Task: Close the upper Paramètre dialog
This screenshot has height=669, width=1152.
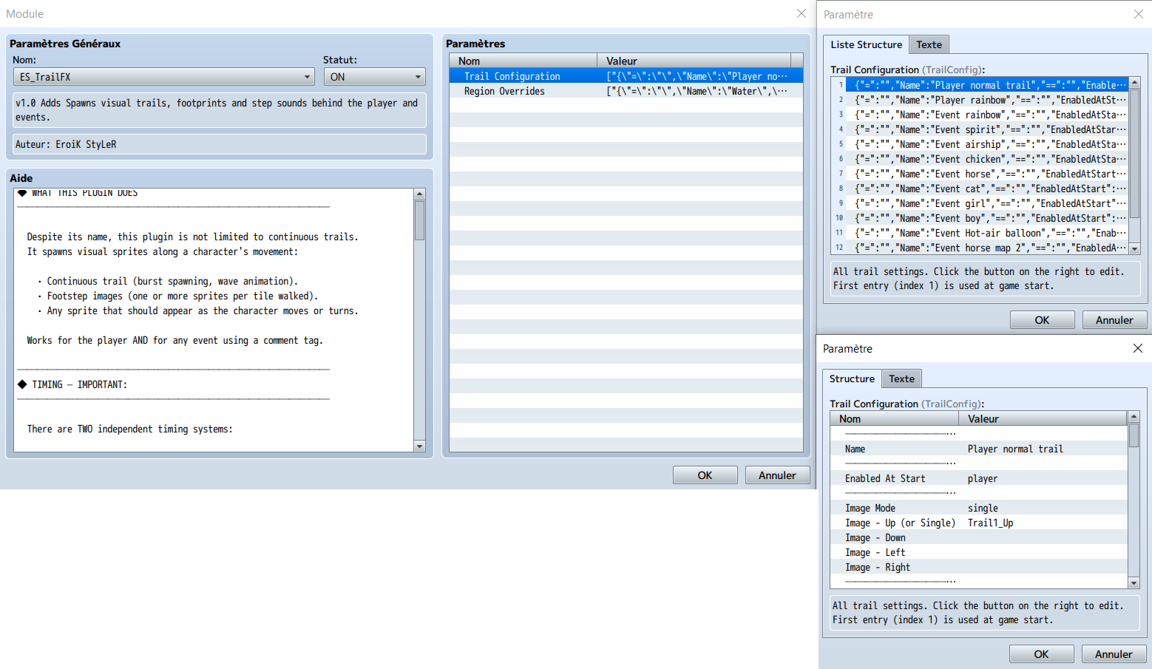Action: [x=1139, y=14]
